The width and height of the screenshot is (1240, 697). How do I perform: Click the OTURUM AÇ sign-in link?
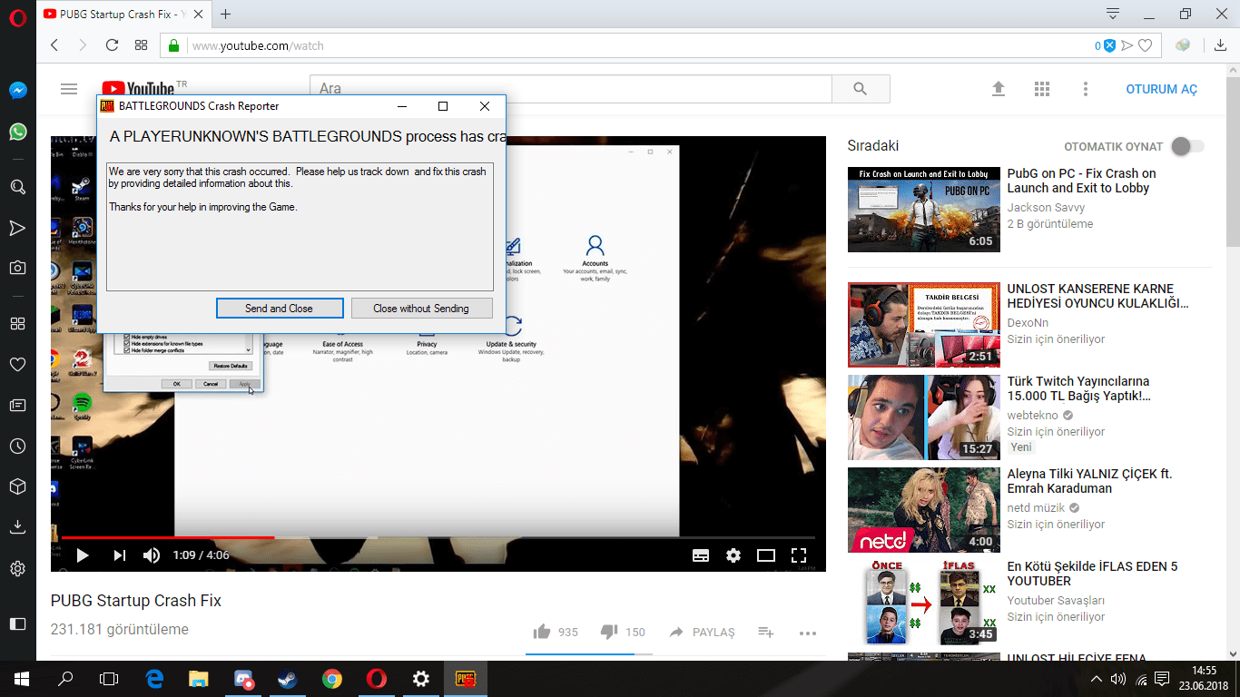1162,89
